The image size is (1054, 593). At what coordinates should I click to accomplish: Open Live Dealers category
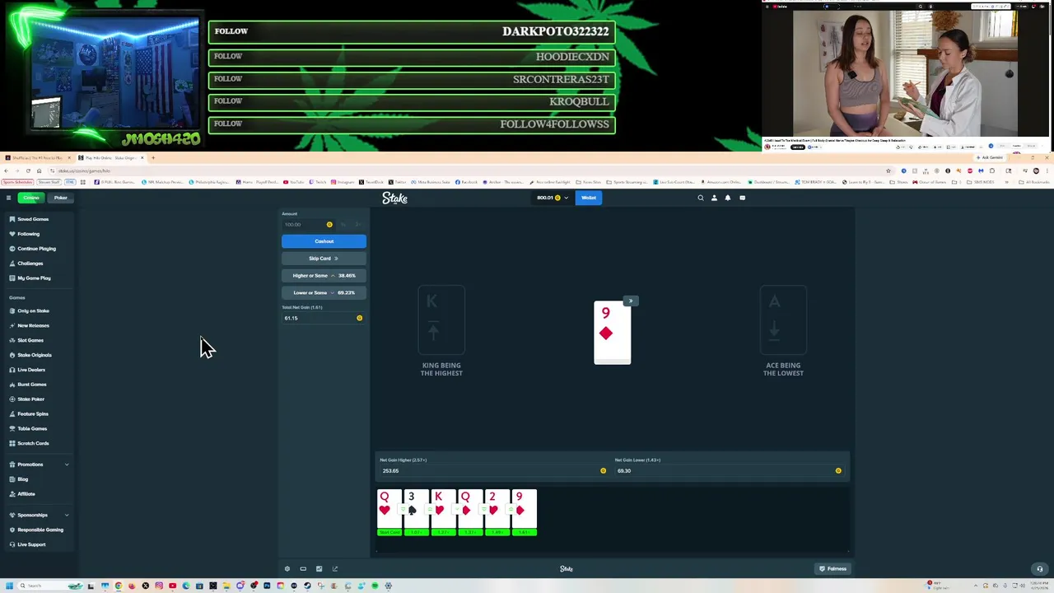point(31,370)
